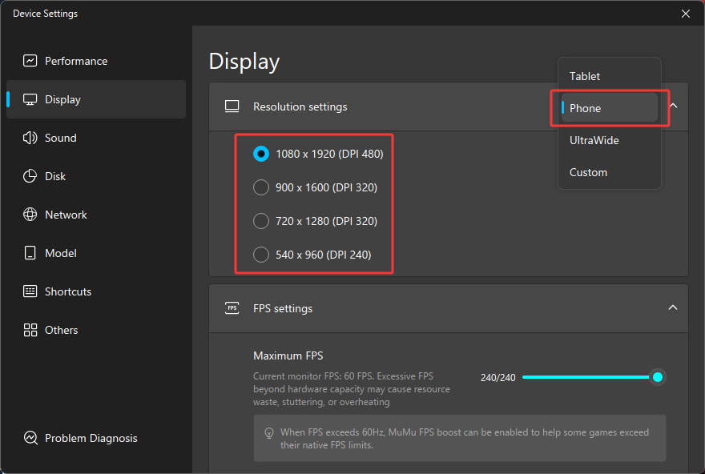Click the Performance chart icon in sidebar
The height and width of the screenshot is (474, 705).
pos(30,61)
